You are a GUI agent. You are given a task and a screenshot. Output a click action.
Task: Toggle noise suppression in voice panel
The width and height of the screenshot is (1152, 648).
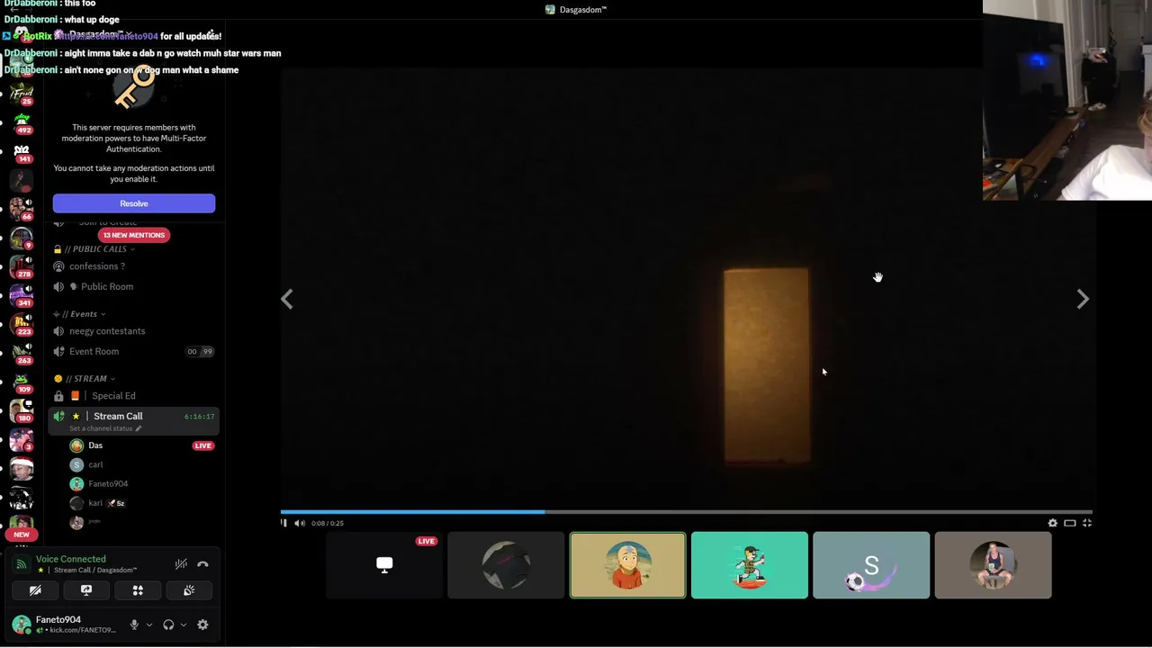[x=181, y=564]
